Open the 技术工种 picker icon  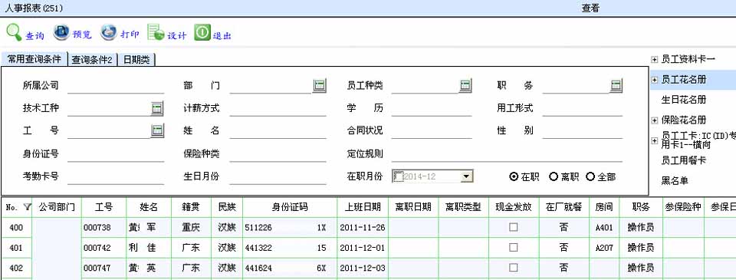(157, 108)
